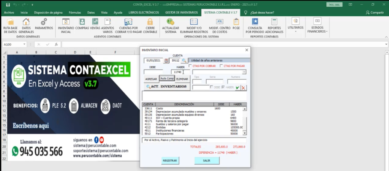This screenshot has width=389, height=171.
Task: Open the Name Box dropdown arrow
Action: click(x=24, y=44)
